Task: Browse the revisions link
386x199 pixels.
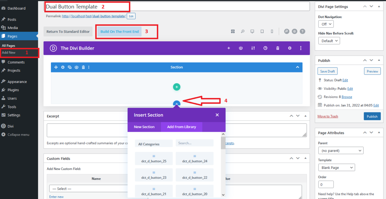Action: [347, 97]
